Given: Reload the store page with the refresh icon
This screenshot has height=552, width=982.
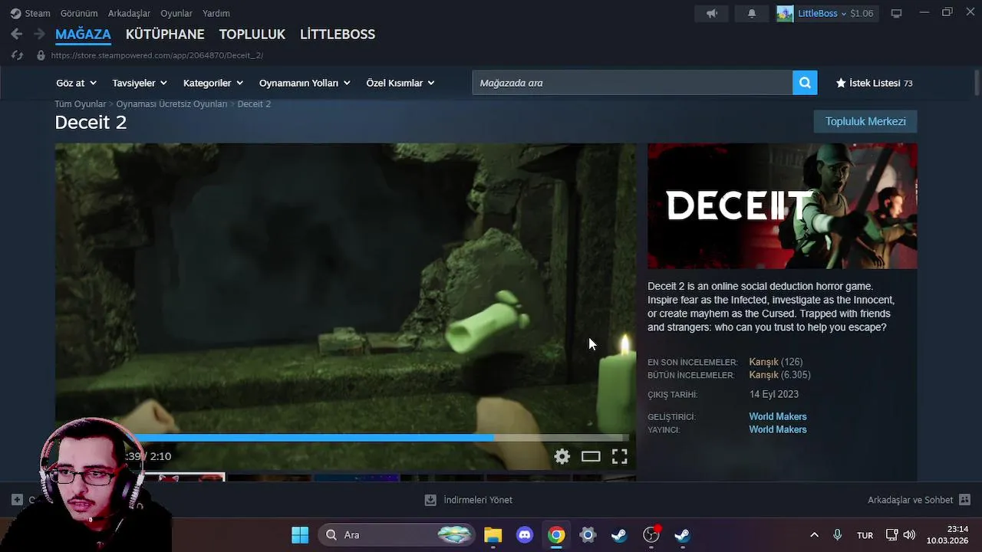Looking at the screenshot, I should 17,55.
